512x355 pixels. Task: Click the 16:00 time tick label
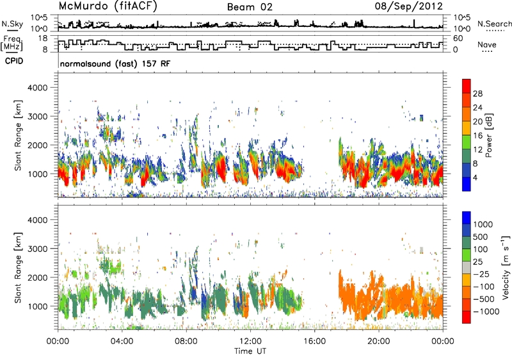tap(314, 342)
